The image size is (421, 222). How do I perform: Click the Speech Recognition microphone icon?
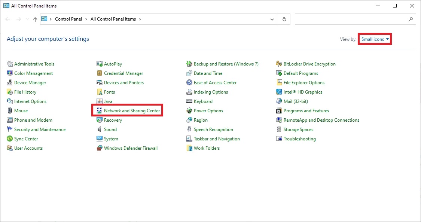tap(189, 130)
